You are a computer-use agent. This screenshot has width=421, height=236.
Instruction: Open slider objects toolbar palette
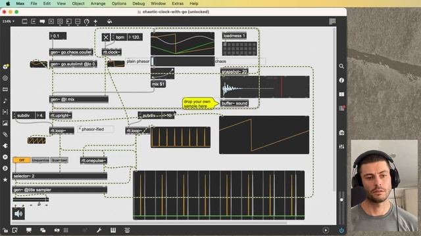tap(78, 22)
